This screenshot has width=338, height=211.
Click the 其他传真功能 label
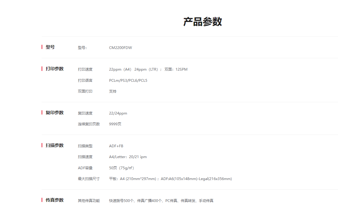(89, 201)
